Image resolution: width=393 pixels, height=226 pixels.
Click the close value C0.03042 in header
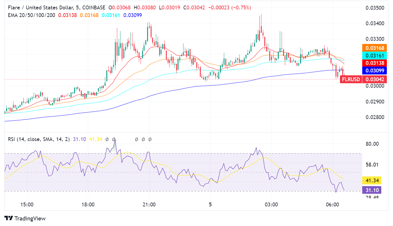tap(195, 8)
